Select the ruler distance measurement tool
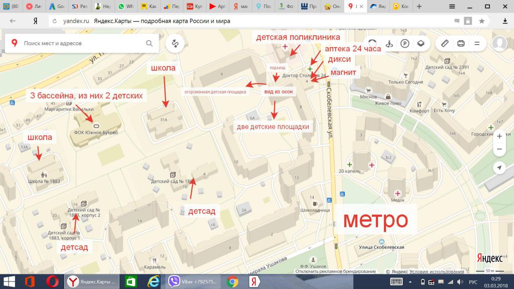The image size is (514, 289). tap(445, 44)
